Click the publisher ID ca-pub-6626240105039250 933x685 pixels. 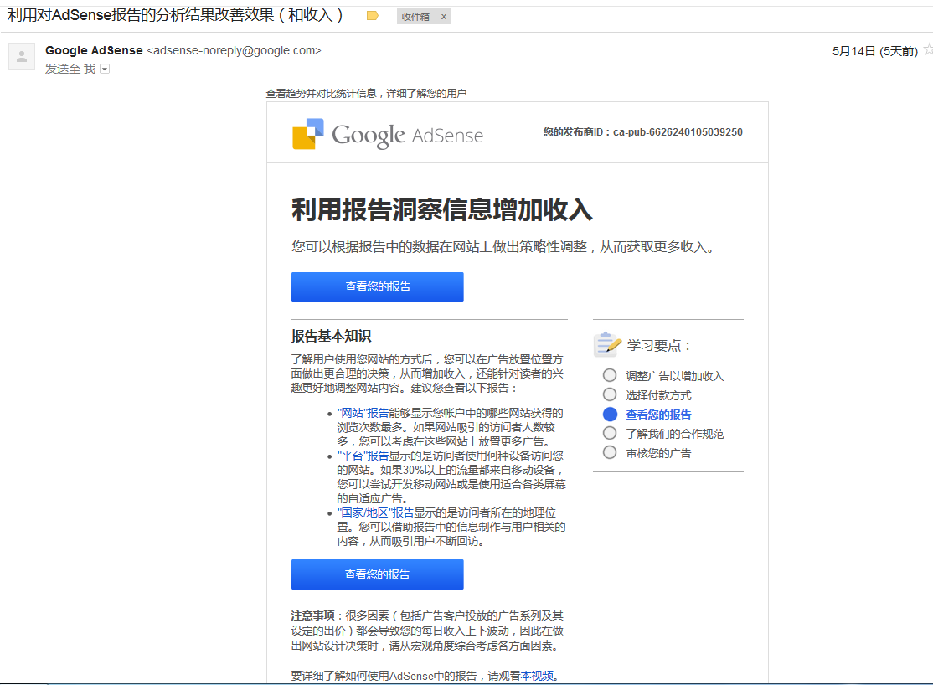pos(678,132)
